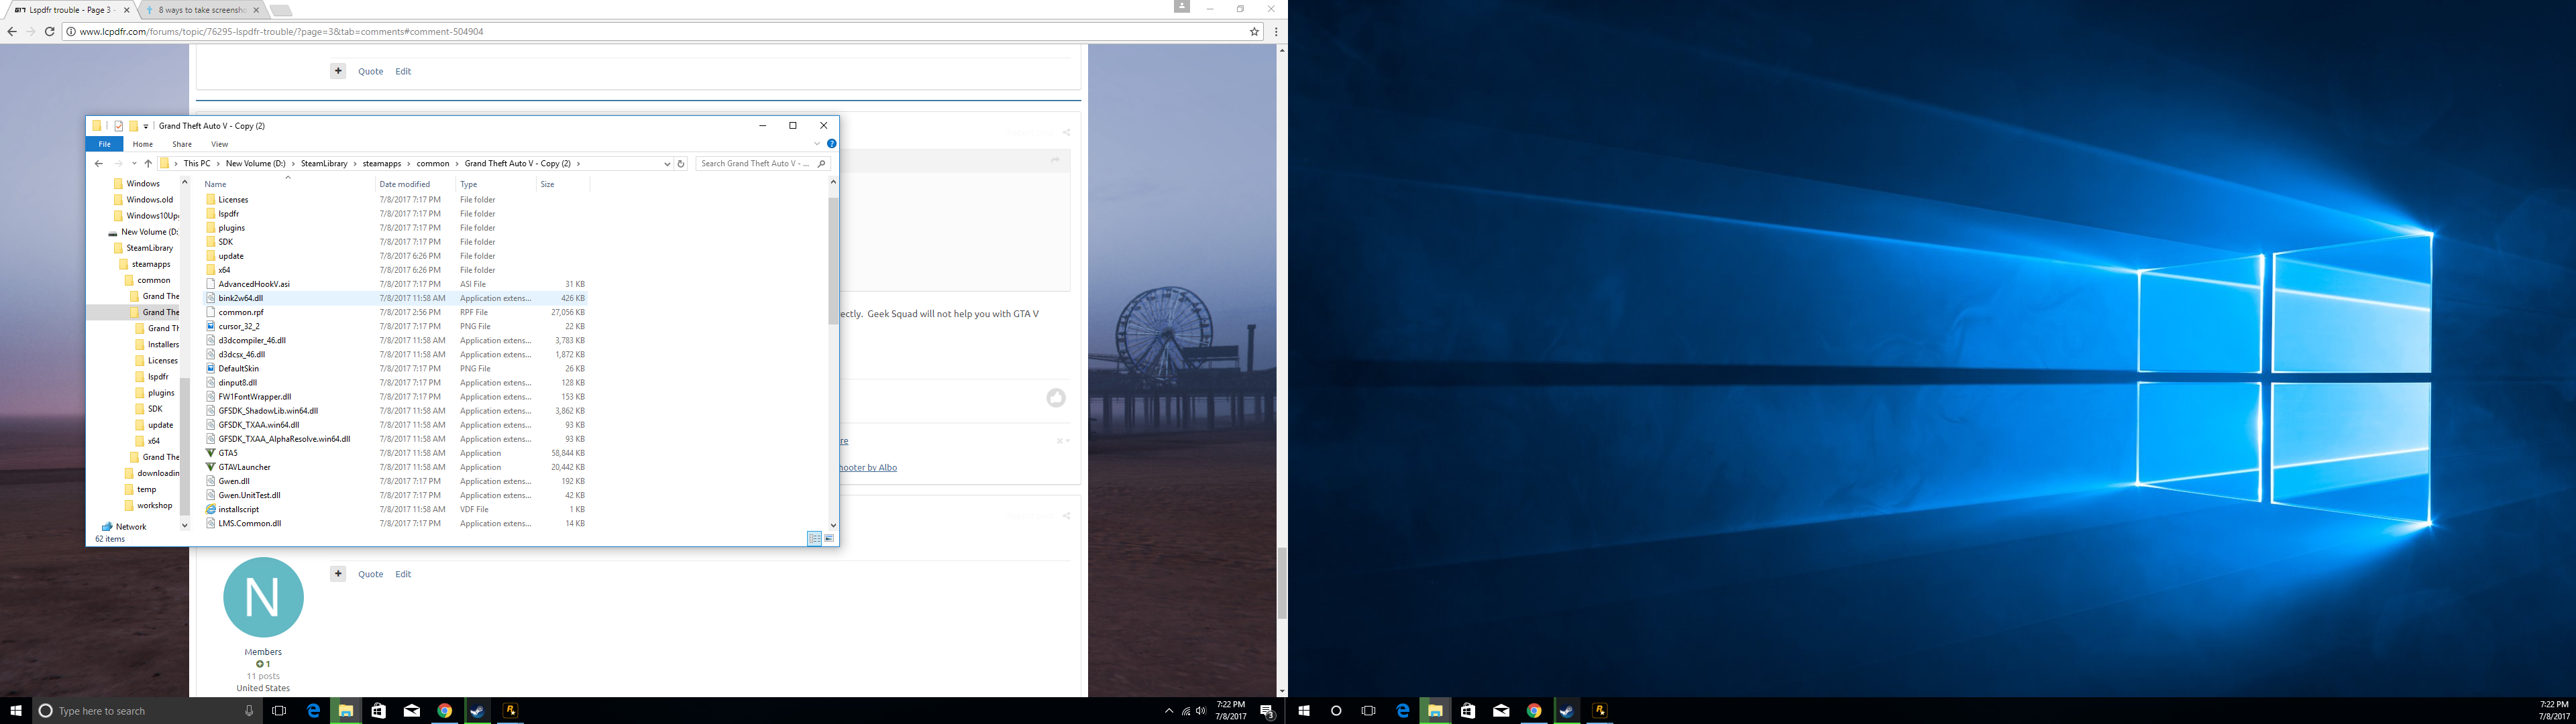Open the system tray volume icon
Image resolution: width=2576 pixels, height=724 pixels.
pyautogui.click(x=1201, y=711)
